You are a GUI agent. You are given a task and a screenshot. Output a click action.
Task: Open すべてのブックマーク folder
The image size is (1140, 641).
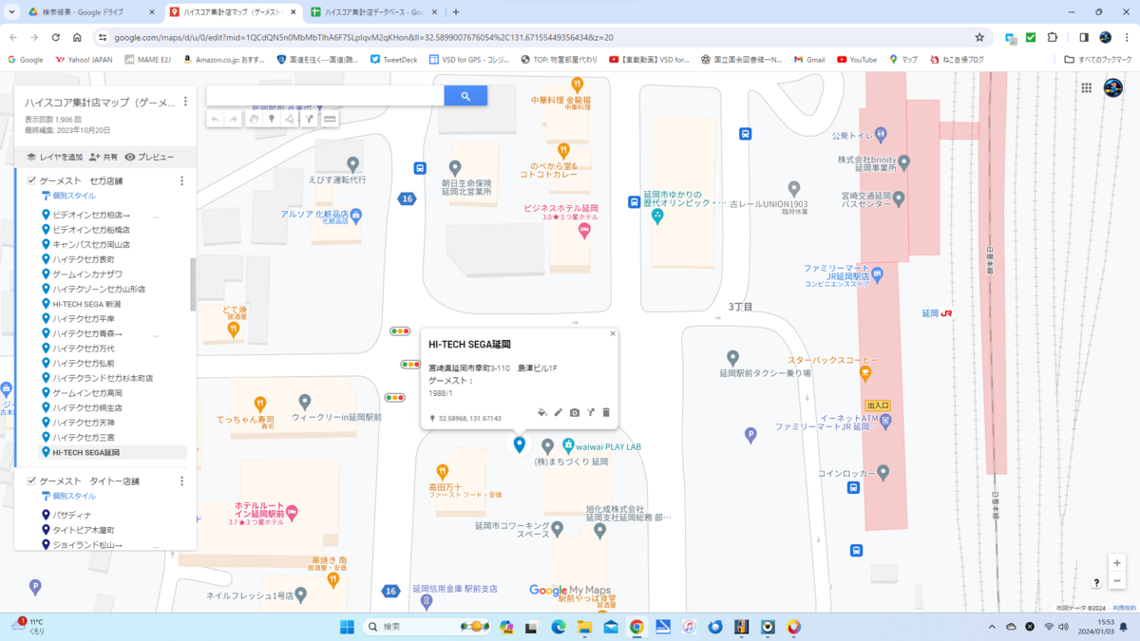pyautogui.click(x=1098, y=59)
